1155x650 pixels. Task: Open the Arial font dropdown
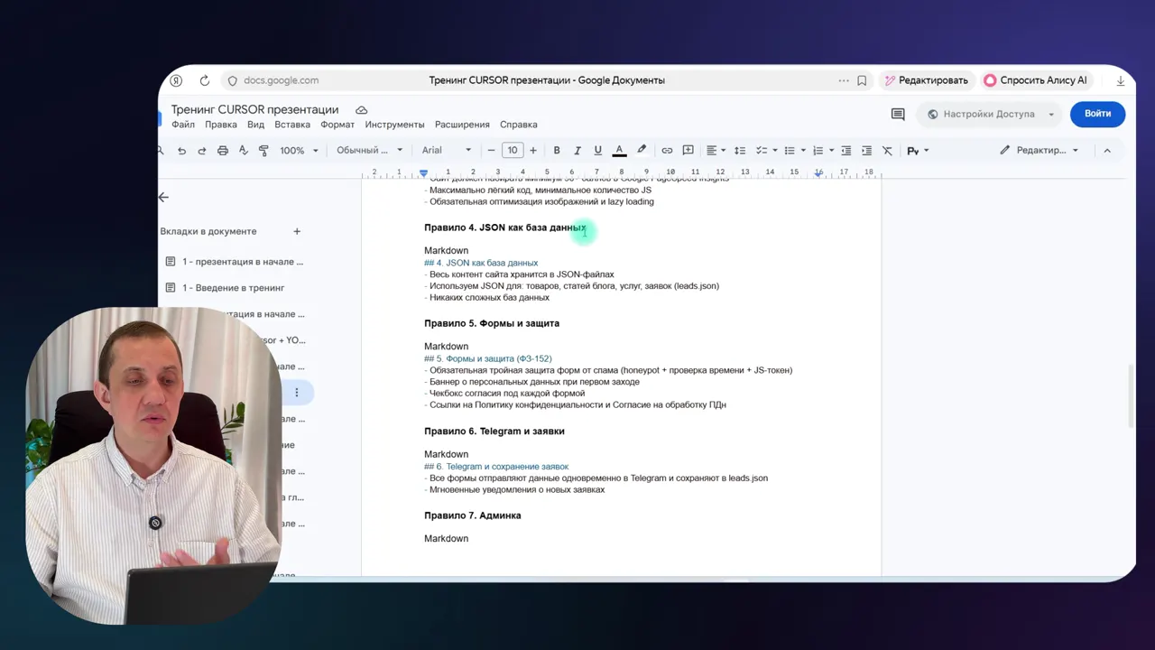pyautogui.click(x=447, y=151)
